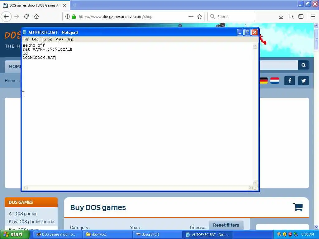
Task: Select the DOS games shop browser tab
Action: (x=35, y=5)
